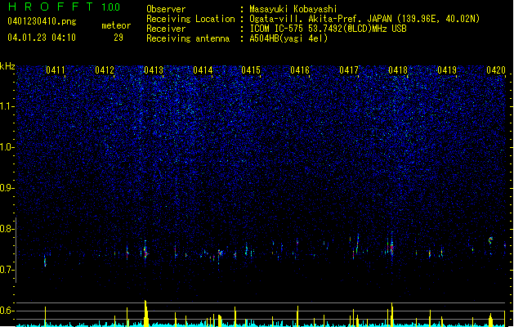
Task: Click the 'Receiver' field label
Action: click(166, 29)
